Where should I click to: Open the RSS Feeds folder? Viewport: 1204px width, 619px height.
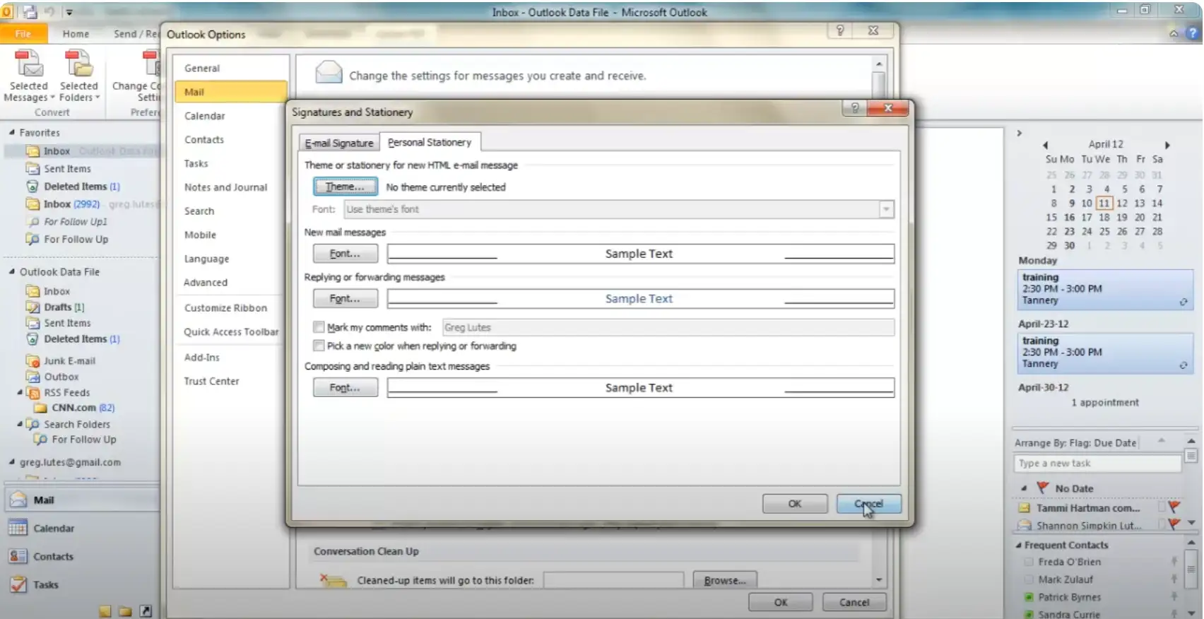tap(66, 392)
